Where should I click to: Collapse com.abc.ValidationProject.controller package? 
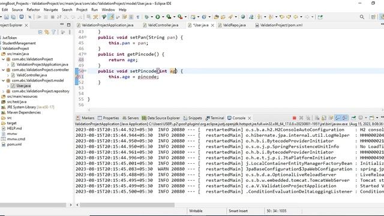point(4,70)
